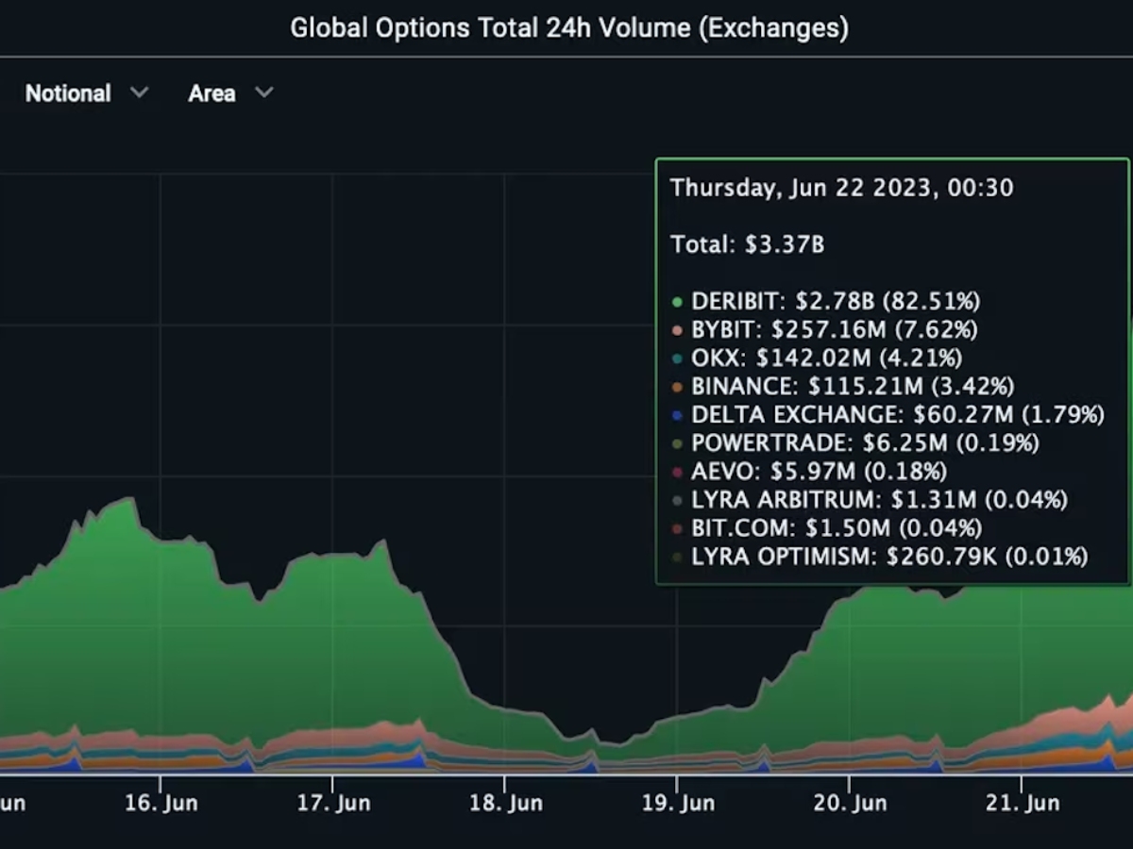Screen dimensions: 1133x849
Task: Click the green dot beside DERIBIT
Action: [677, 302]
